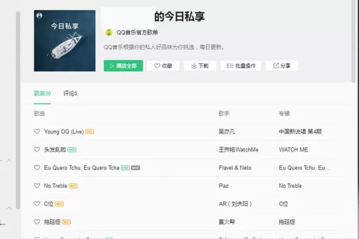This screenshot has height=239, width=359.
Task: Select the song title 头发乱啦
Action: (x=55, y=150)
